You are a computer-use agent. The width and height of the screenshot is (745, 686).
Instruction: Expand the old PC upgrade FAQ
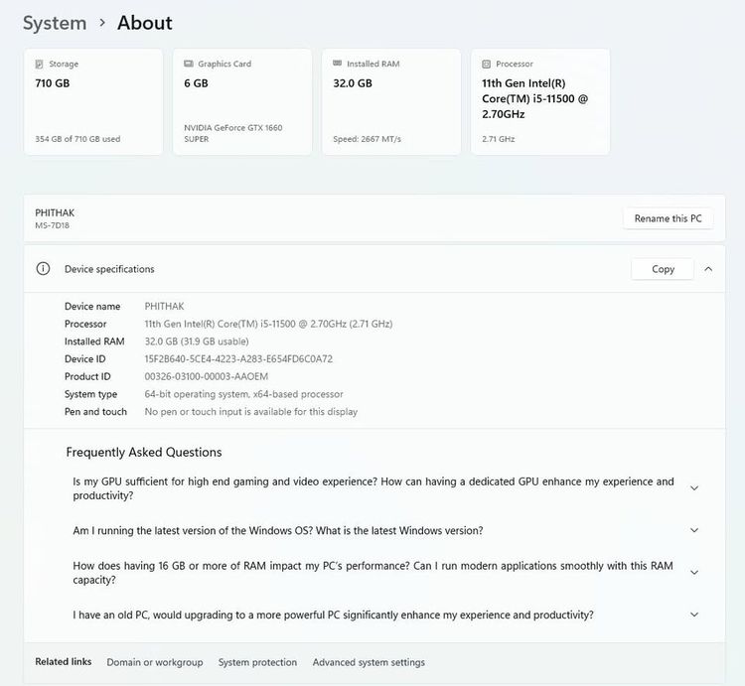(x=694, y=616)
